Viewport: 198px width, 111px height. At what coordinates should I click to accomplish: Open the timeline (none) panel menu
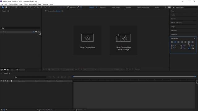click(10, 73)
